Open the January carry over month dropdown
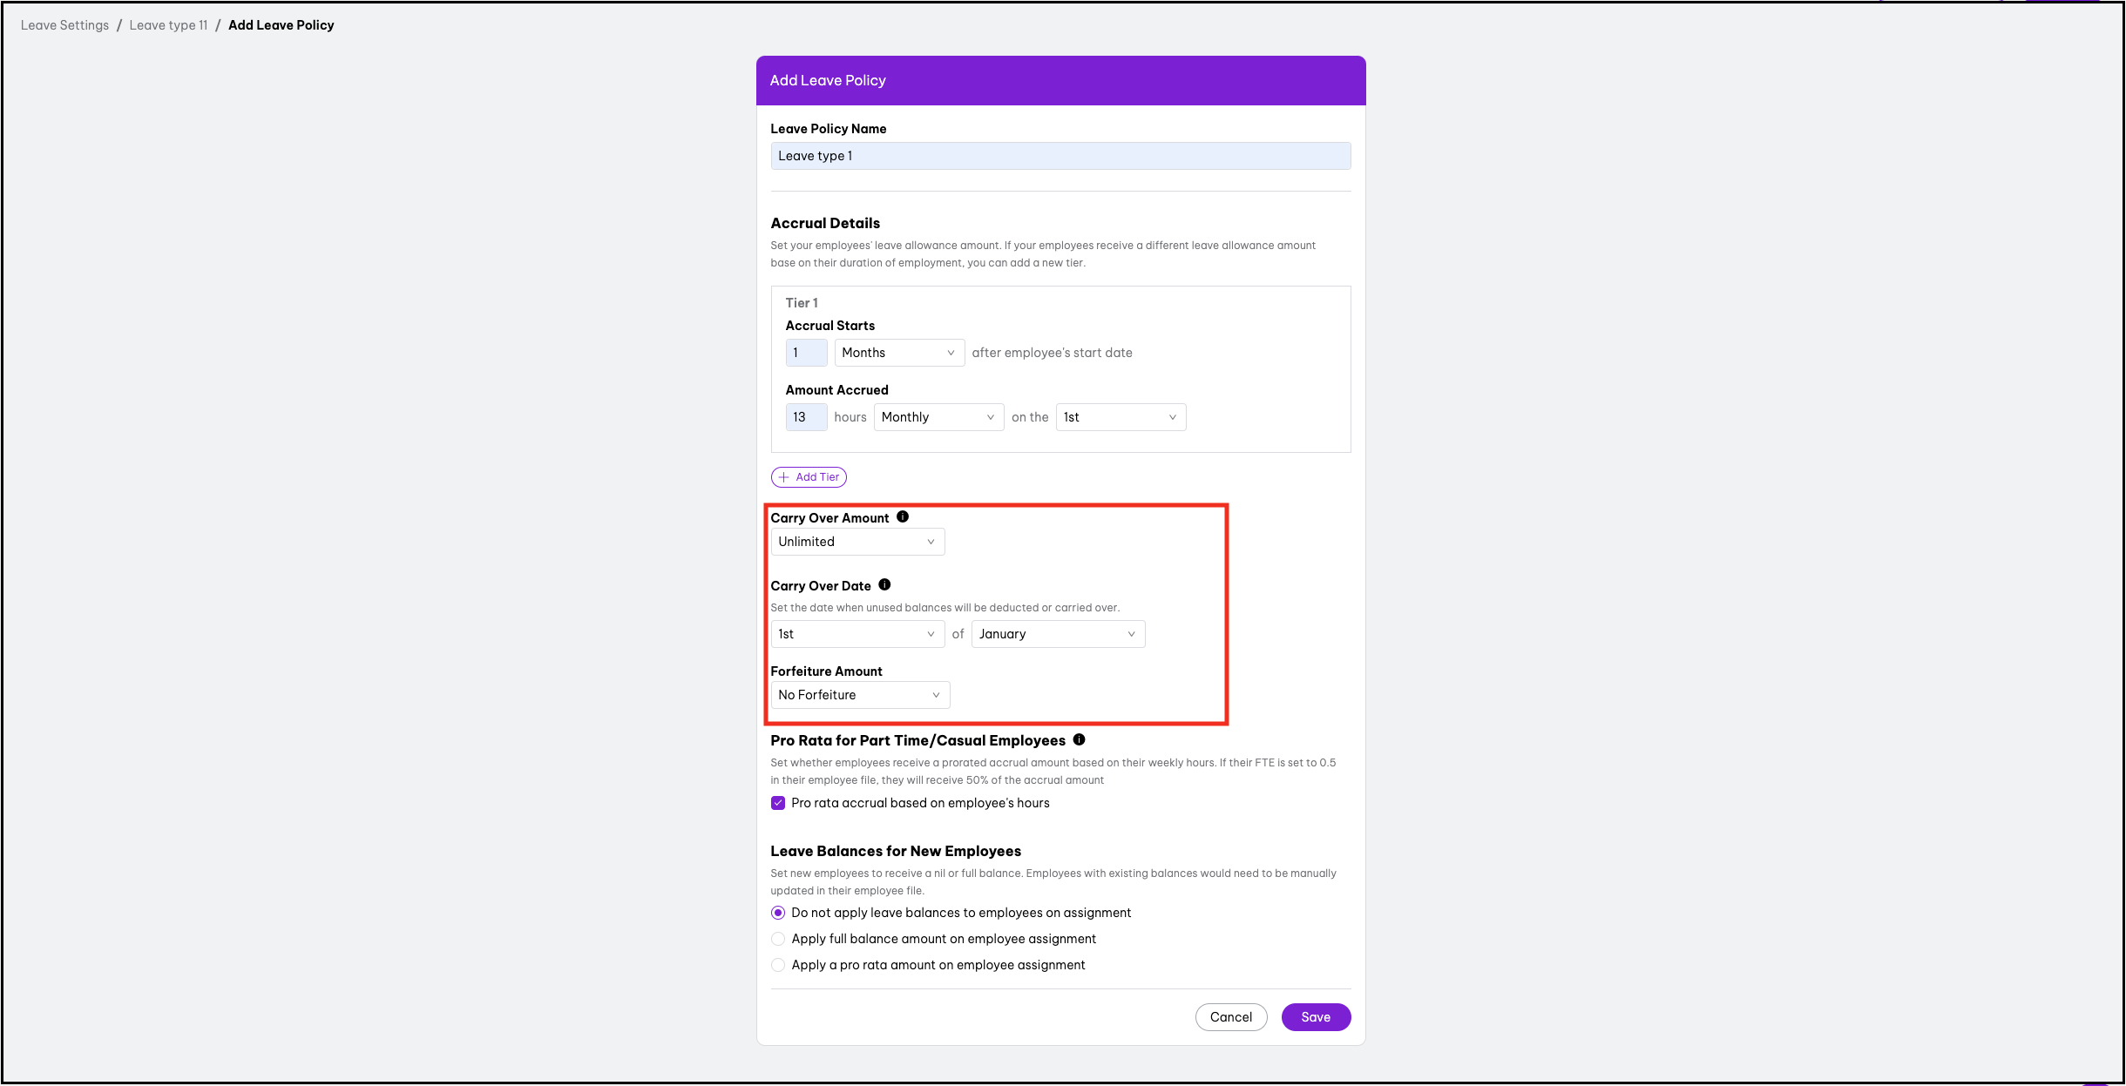Viewport: 2126px width, 1086px height. (x=1057, y=634)
